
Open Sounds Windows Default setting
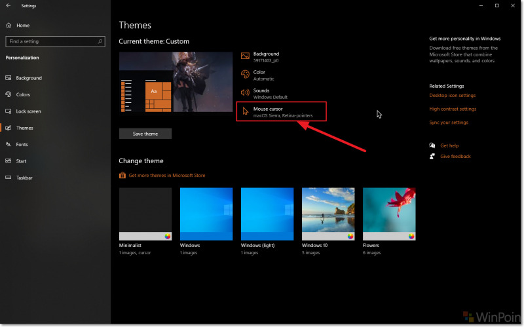[270, 94]
